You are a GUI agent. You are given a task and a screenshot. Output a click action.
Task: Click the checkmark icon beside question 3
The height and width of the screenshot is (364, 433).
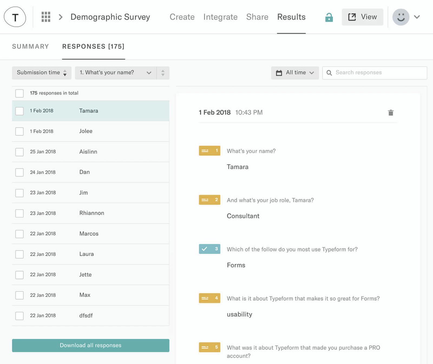(209, 249)
